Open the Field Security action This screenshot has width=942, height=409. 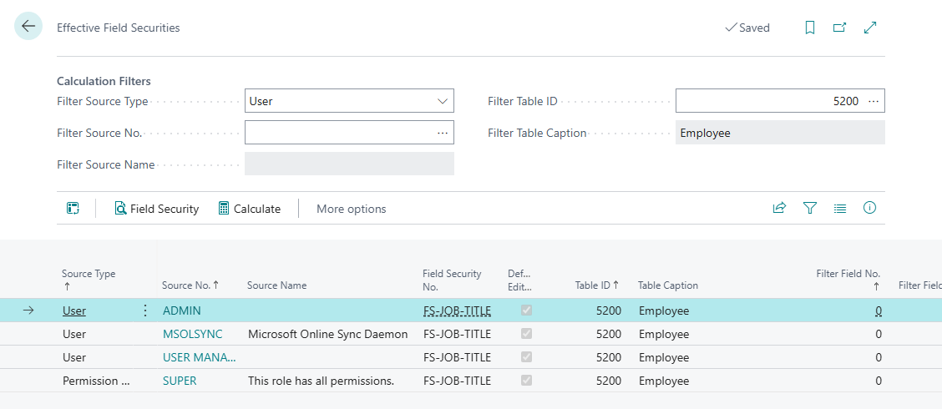[157, 209]
